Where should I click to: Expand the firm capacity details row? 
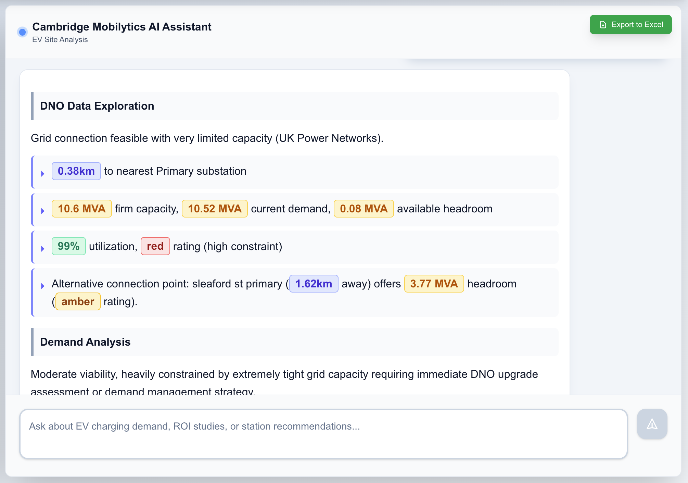(42, 211)
